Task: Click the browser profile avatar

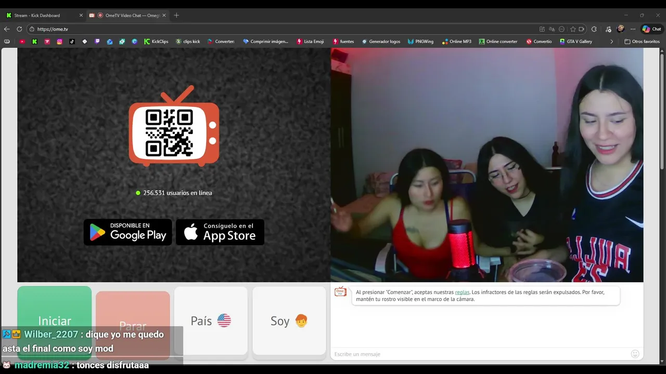Action: (620, 29)
